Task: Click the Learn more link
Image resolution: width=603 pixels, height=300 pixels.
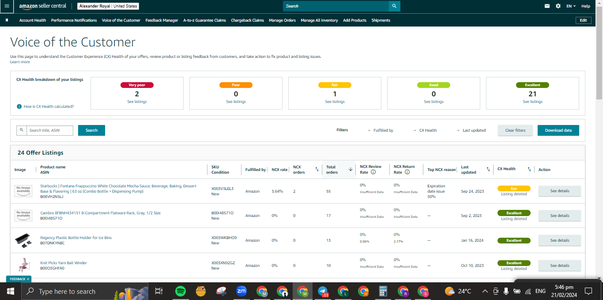Action: point(20,62)
